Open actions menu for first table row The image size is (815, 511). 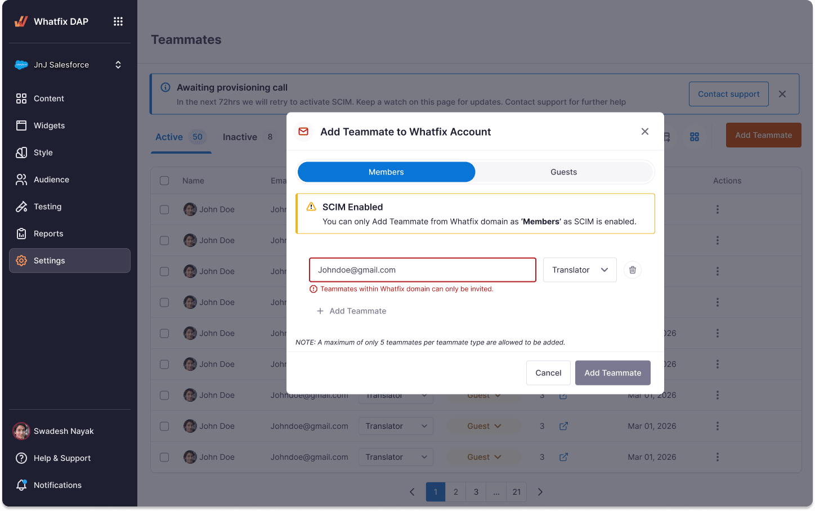click(717, 209)
